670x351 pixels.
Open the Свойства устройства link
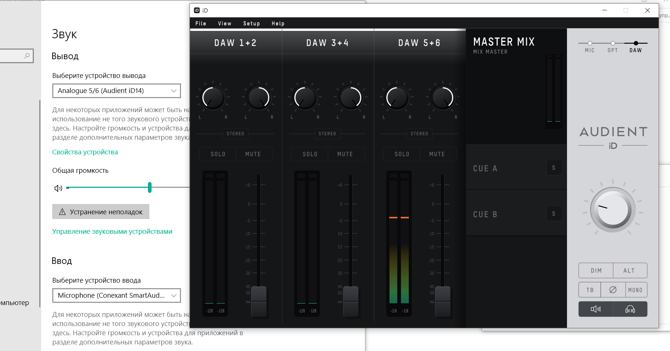85,152
